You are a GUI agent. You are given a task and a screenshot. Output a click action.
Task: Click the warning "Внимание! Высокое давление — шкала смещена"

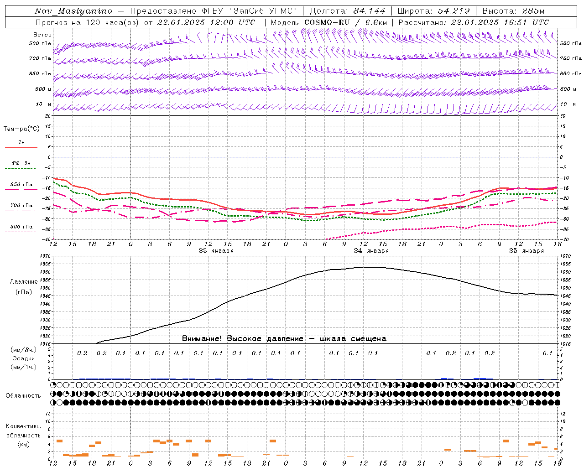coord(284,339)
